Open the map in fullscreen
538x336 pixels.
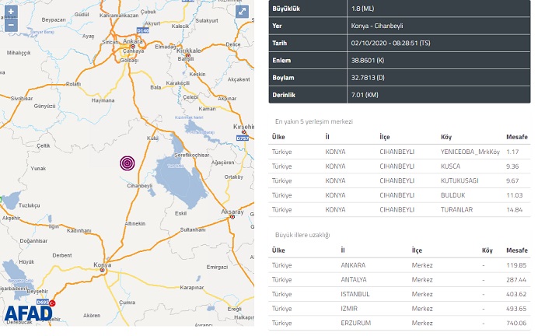(243, 12)
